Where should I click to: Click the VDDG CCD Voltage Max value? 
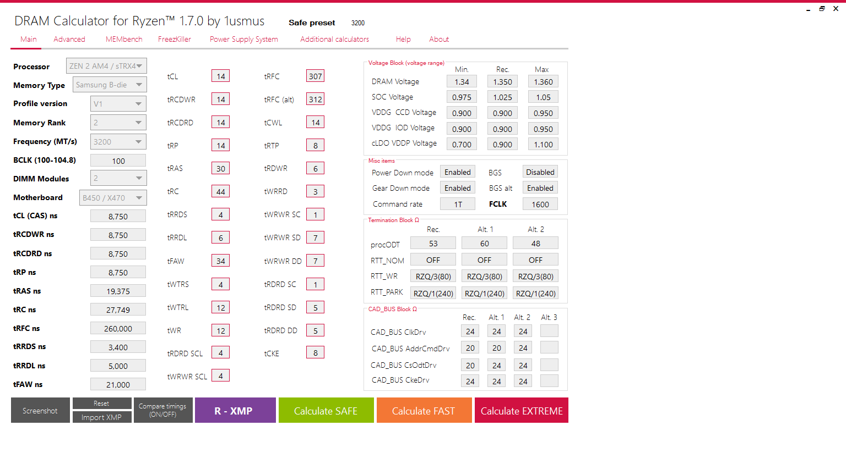pyautogui.click(x=543, y=113)
